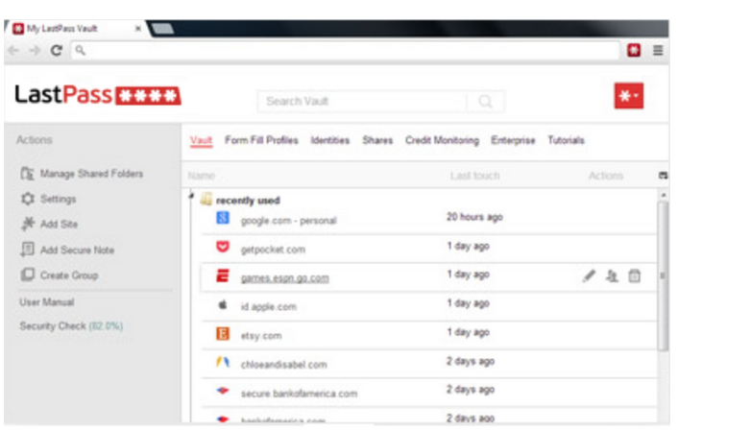Click the Manage Shared Folders link
This screenshot has height=430, width=751.
tap(91, 174)
